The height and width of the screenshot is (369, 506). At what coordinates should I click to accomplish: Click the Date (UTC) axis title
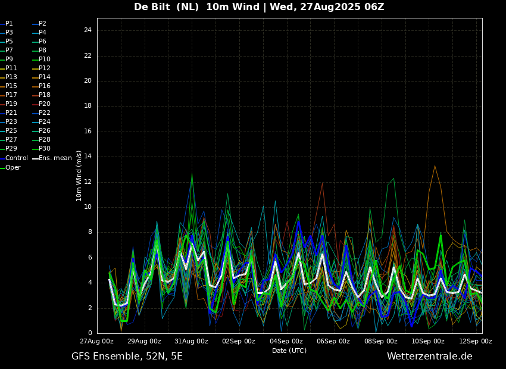pos(289,351)
